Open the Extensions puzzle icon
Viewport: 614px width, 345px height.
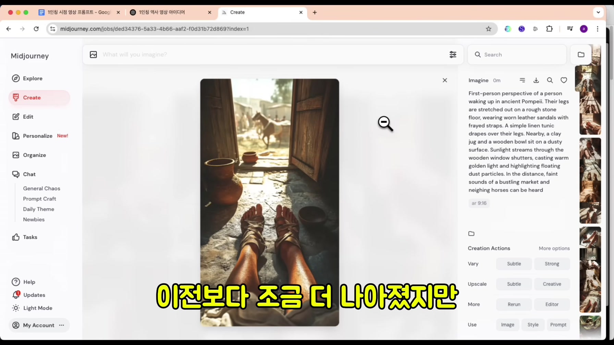point(549,29)
